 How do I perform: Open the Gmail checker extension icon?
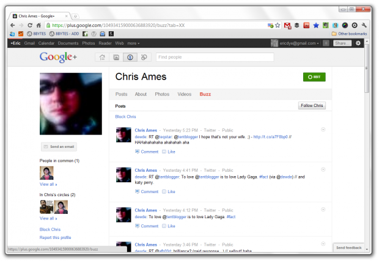[x=287, y=26]
